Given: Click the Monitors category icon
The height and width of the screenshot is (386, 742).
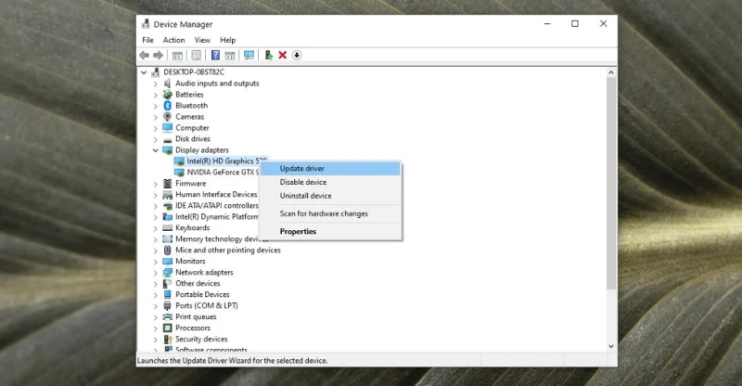Looking at the screenshot, I should coord(168,261).
